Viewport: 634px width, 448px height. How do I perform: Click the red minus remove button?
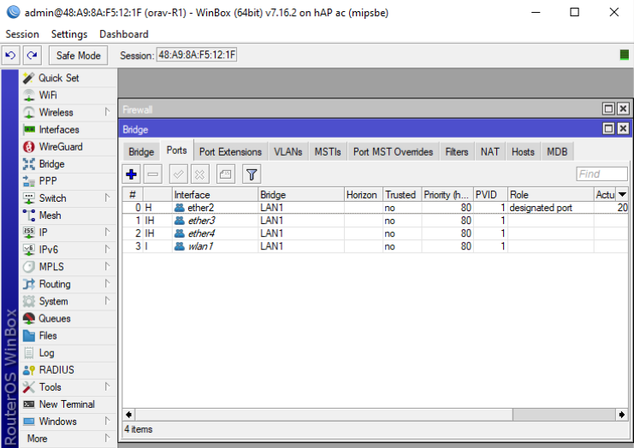[x=153, y=174]
